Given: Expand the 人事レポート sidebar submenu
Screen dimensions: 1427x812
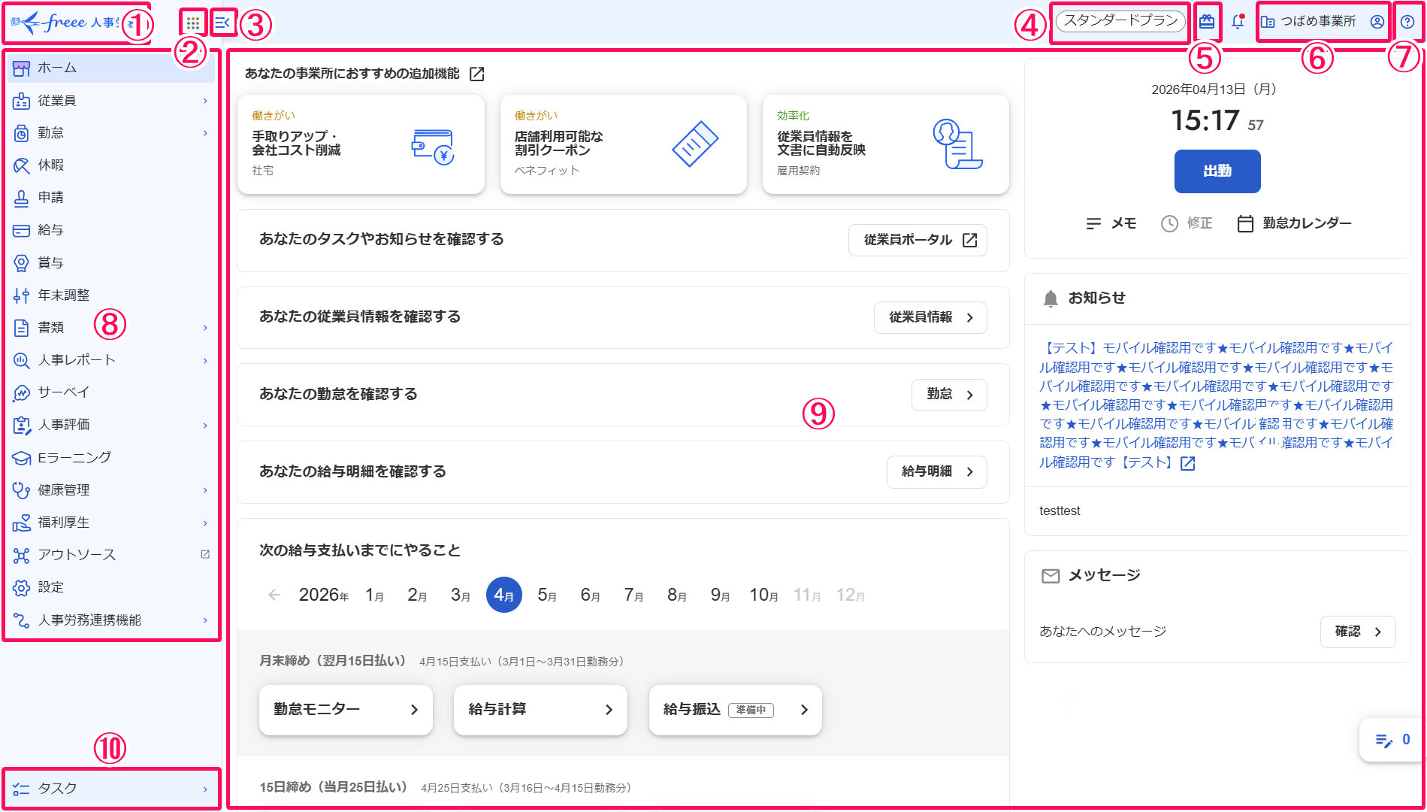Looking at the screenshot, I should click(x=205, y=360).
